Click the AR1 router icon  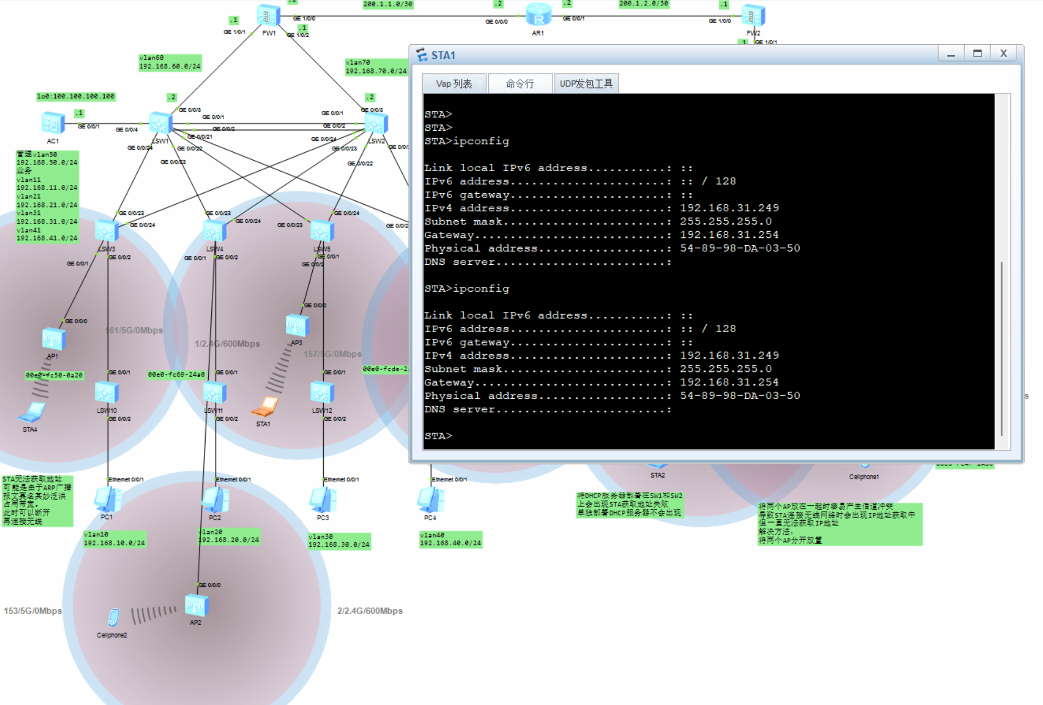pyautogui.click(x=538, y=15)
